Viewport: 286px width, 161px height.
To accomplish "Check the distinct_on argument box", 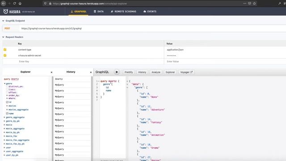I will coord(7,86).
